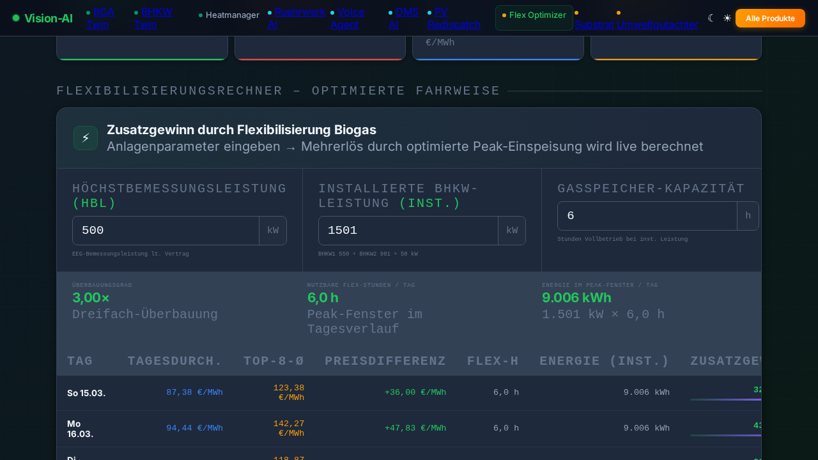Edit the Gasspeicher-Kapazität value 6

(647, 216)
